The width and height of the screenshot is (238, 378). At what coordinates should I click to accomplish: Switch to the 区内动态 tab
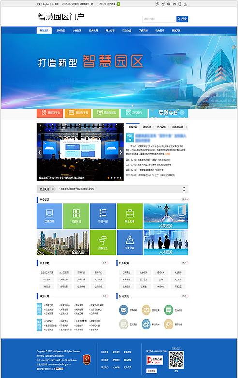pyautogui.click(x=161, y=127)
